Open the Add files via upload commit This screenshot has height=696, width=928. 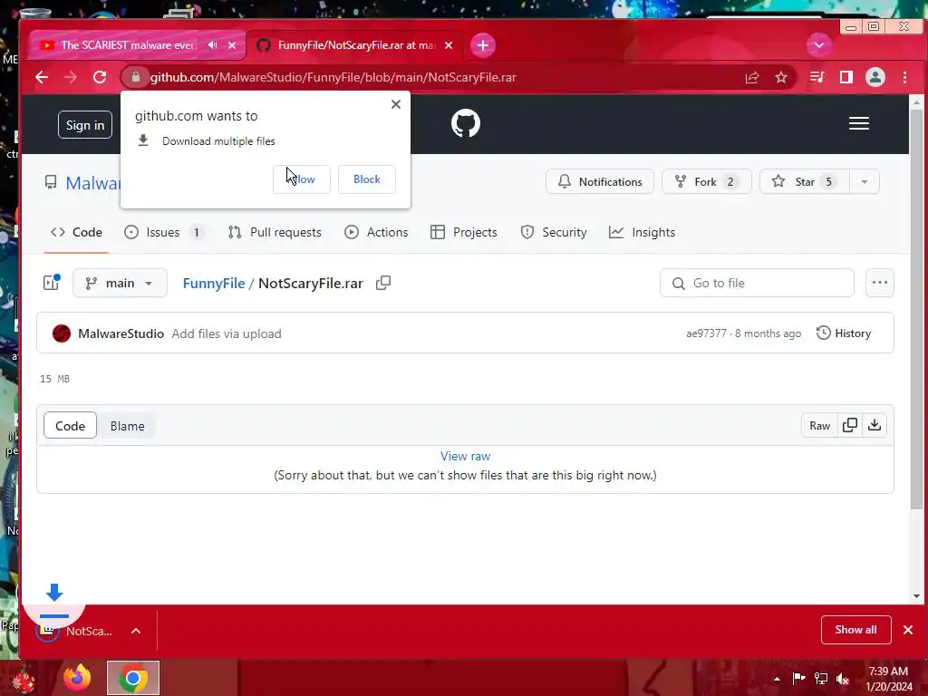click(227, 333)
